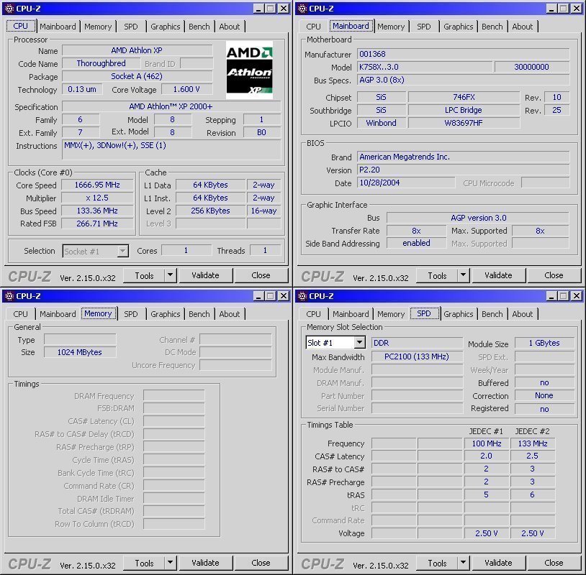Viewport: 586px width, 575px height.
Task: Click Close button in the Mainboard window
Action: tap(554, 275)
